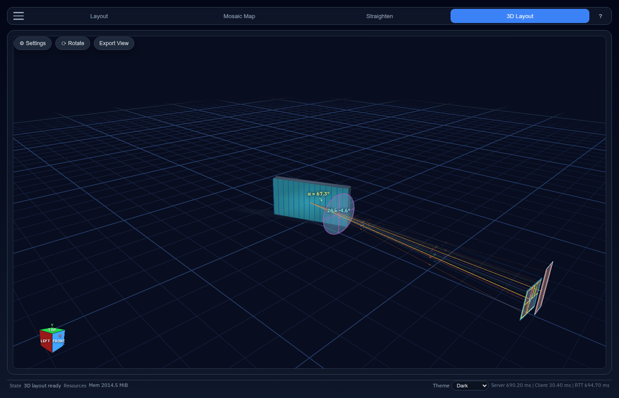The width and height of the screenshot is (619, 398).
Task: Select the 3D Layout tab
Action: (x=520, y=16)
